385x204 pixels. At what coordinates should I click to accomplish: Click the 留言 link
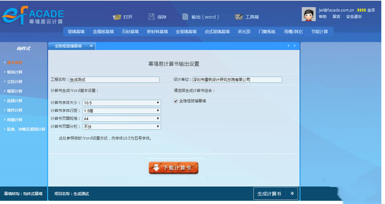click(336, 16)
